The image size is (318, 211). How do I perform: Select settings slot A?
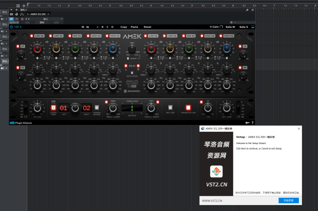[x=97, y=27]
